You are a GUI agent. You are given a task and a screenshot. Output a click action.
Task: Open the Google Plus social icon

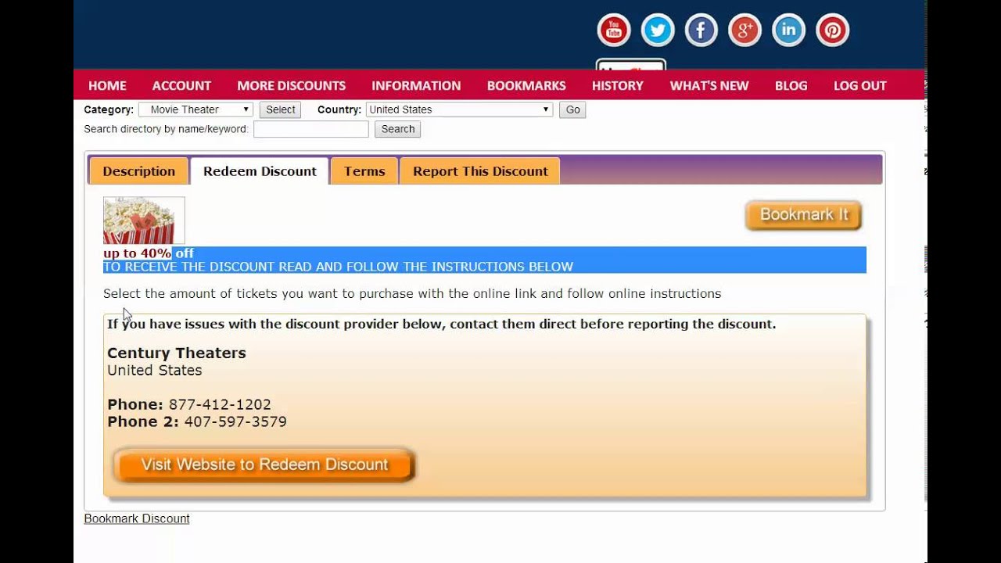pyautogui.click(x=745, y=30)
